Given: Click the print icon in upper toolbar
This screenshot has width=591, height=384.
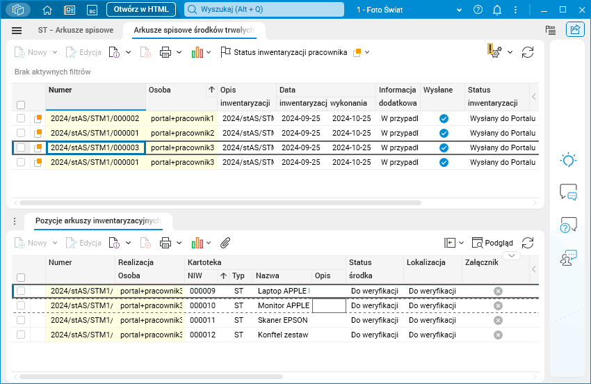Looking at the screenshot, I should 165,52.
